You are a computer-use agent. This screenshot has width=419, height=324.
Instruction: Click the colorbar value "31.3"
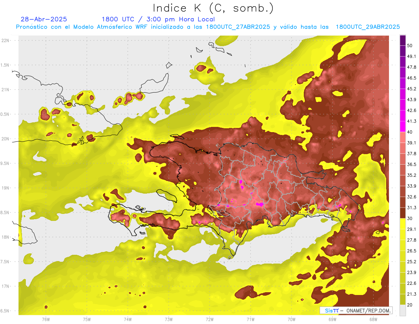[412, 208]
